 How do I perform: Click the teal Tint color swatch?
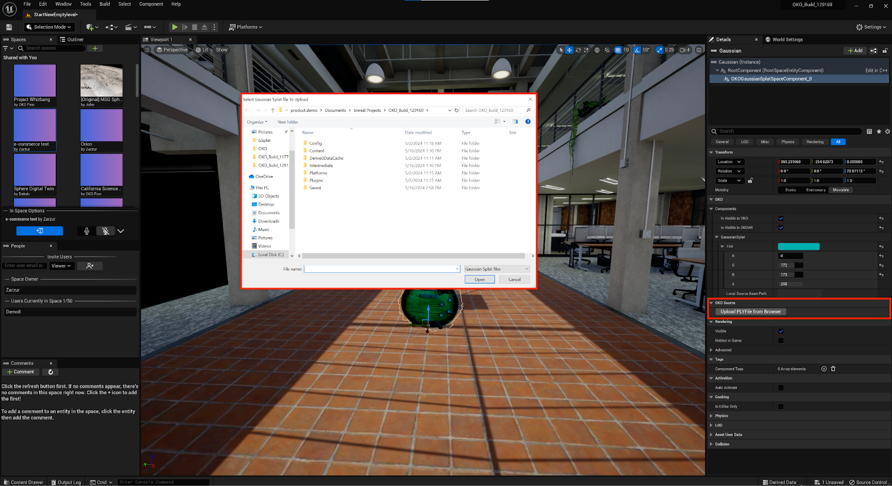coord(798,247)
